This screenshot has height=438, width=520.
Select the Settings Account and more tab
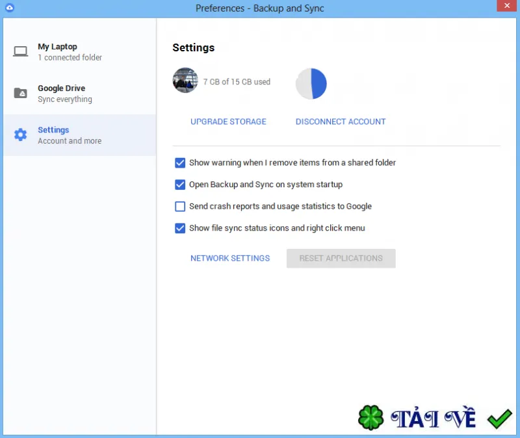tap(79, 135)
